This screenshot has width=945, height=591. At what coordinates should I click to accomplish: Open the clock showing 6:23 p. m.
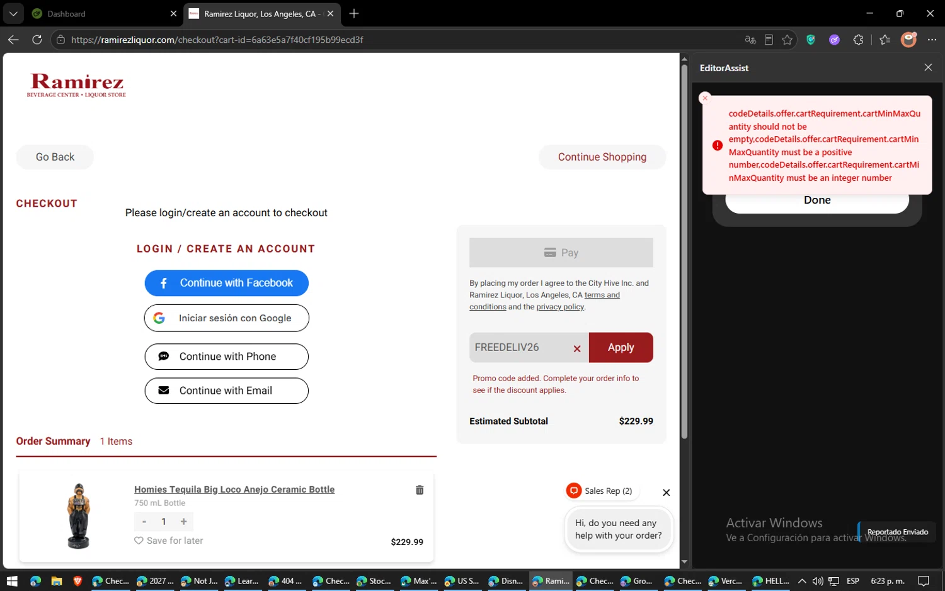(887, 581)
